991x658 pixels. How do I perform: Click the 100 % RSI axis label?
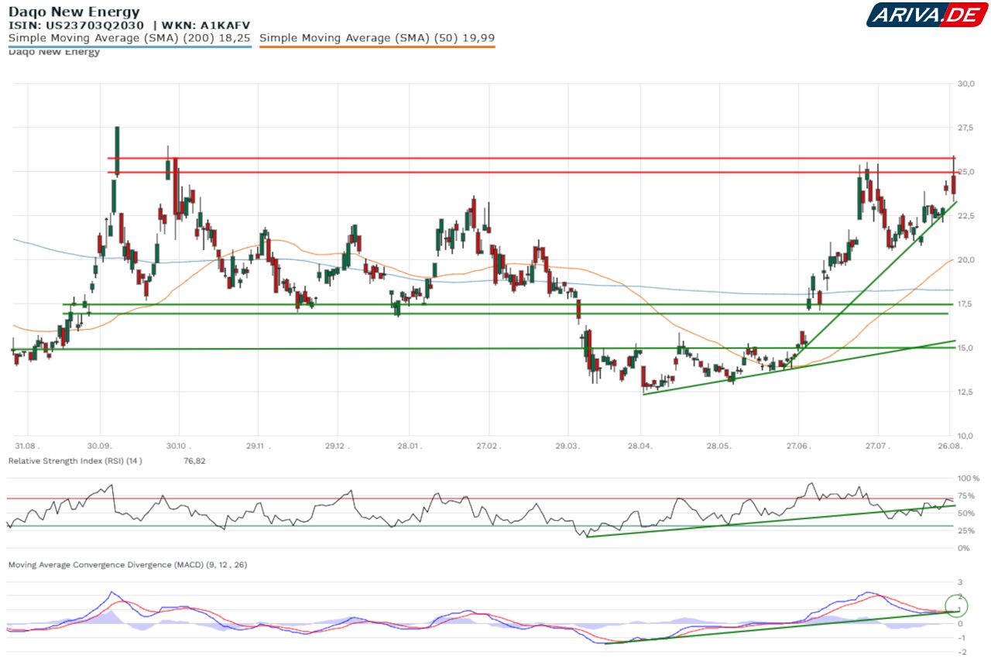pyautogui.click(x=969, y=478)
